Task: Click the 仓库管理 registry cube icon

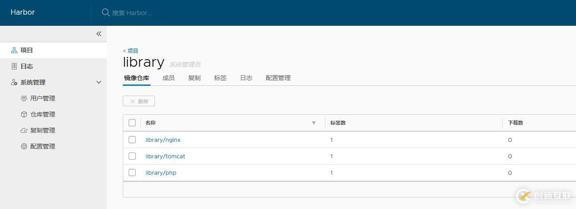Action: (x=24, y=114)
